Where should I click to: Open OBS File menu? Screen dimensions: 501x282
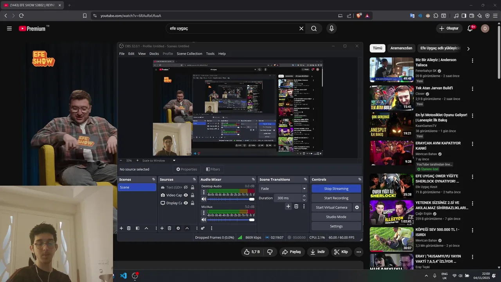coord(122,54)
